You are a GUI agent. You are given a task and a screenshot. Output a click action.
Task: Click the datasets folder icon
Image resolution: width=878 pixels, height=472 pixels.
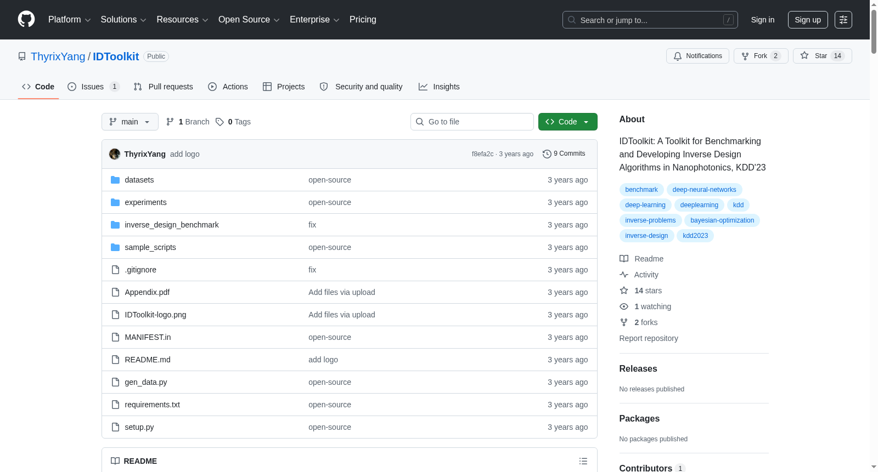[x=115, y=180]
